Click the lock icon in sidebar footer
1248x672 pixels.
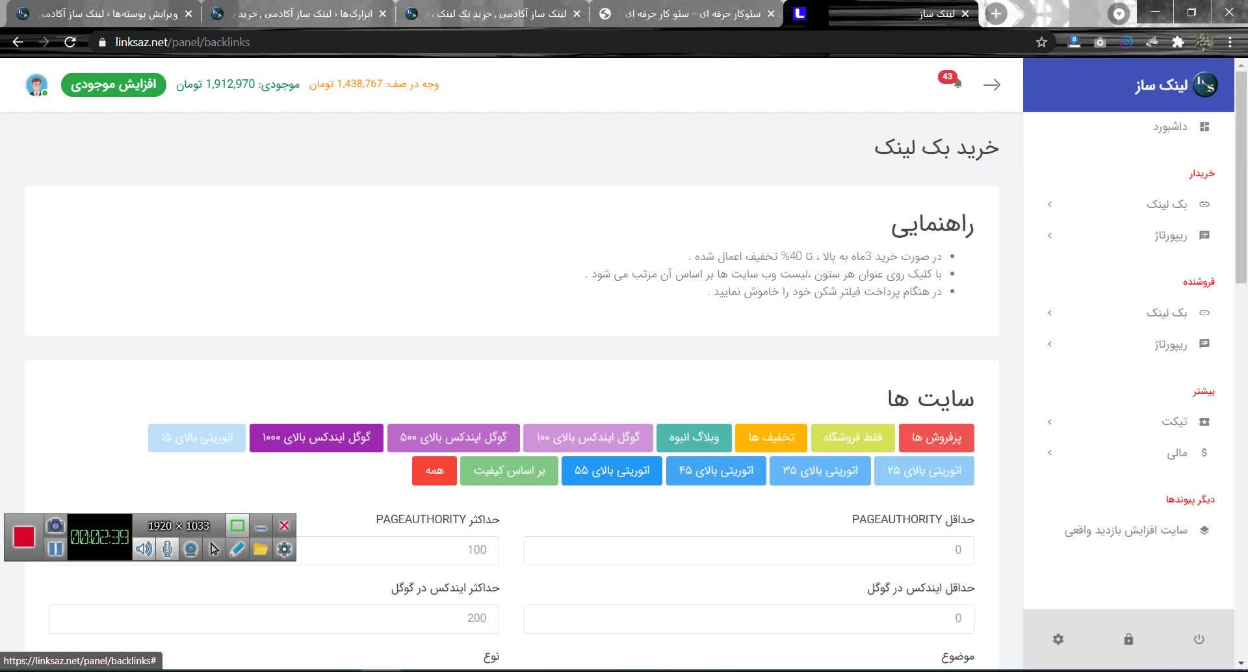point(1128,639)
